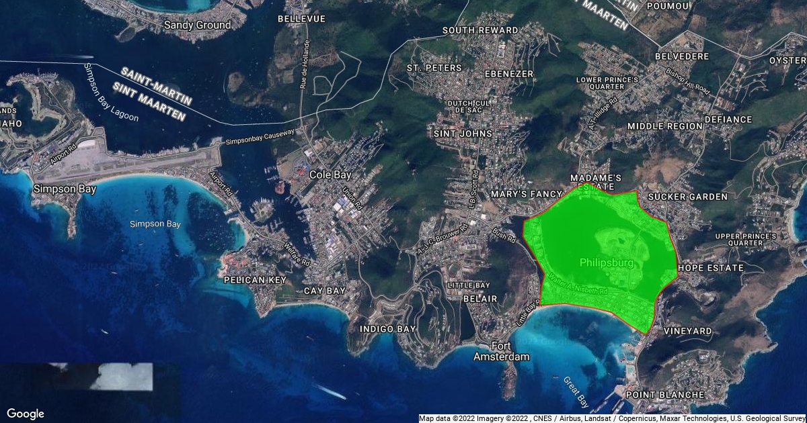
Task: Click the Simpsonbay Causeway label
Action: (x=260, y=138)
